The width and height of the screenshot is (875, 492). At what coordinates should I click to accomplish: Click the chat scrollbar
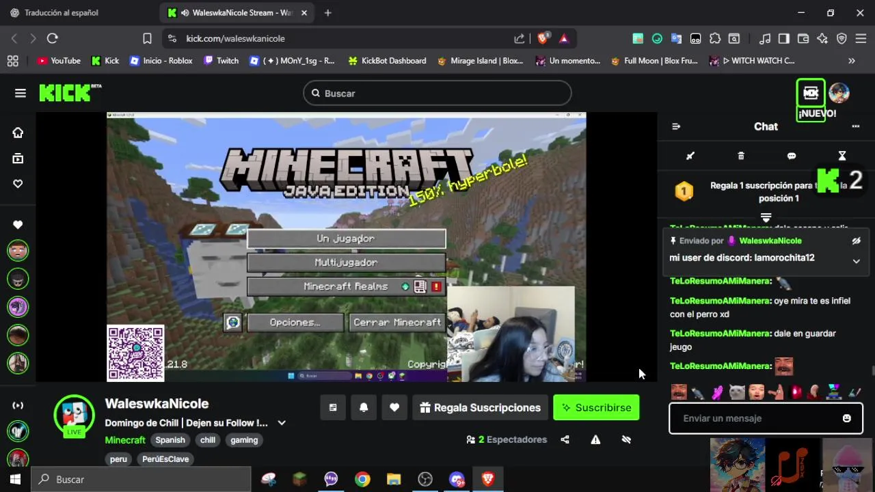coord(873,371)
